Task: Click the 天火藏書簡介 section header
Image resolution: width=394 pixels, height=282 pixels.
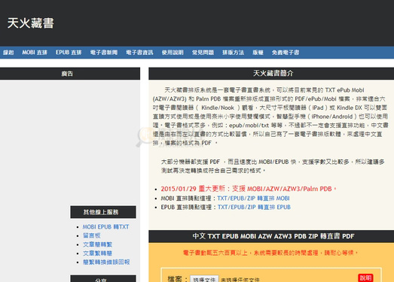Action: pos(271,74)
